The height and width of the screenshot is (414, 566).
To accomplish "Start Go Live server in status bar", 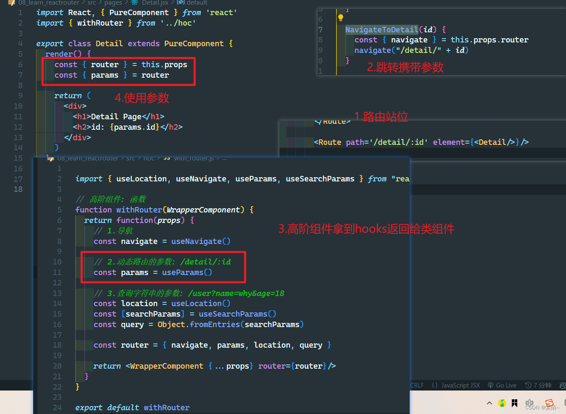I will 502,385.
